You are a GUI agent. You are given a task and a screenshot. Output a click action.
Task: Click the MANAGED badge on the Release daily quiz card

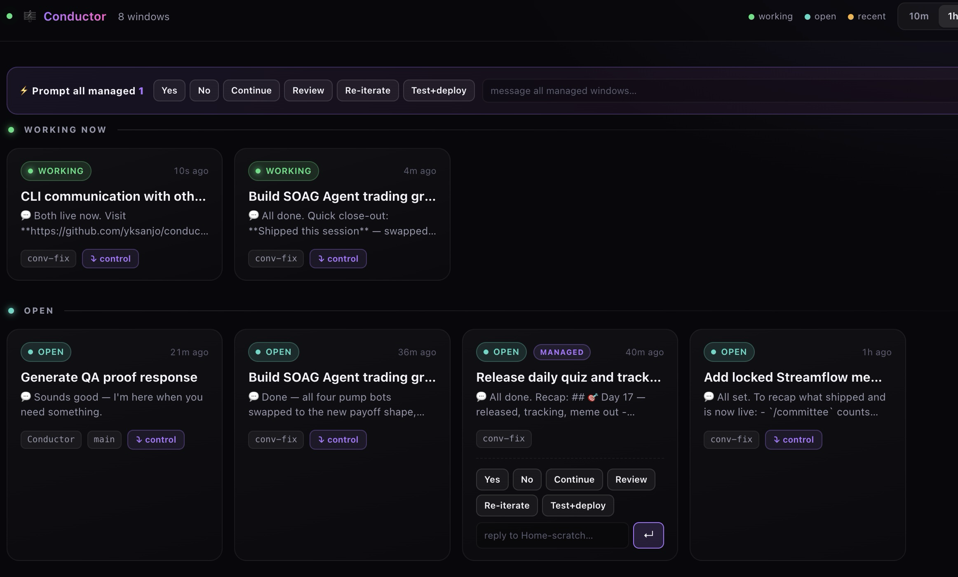tap(562, 352)
